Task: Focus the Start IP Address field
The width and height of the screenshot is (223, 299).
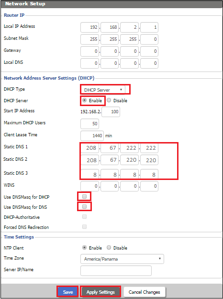Action: [x=111, y=112]
